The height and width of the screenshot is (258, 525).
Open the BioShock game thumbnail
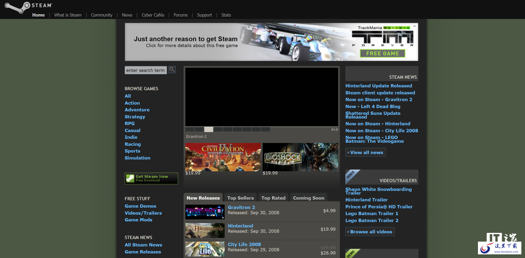(x=300, y=157)
